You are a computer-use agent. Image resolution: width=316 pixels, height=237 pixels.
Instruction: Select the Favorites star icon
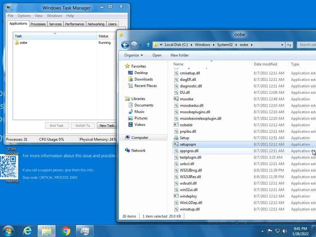tap(127, 66)
